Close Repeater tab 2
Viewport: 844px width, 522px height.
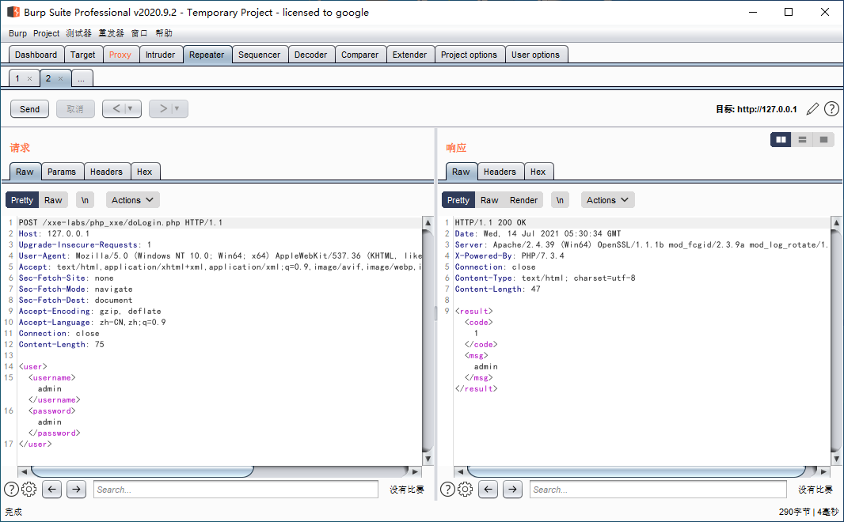[60, 78]
